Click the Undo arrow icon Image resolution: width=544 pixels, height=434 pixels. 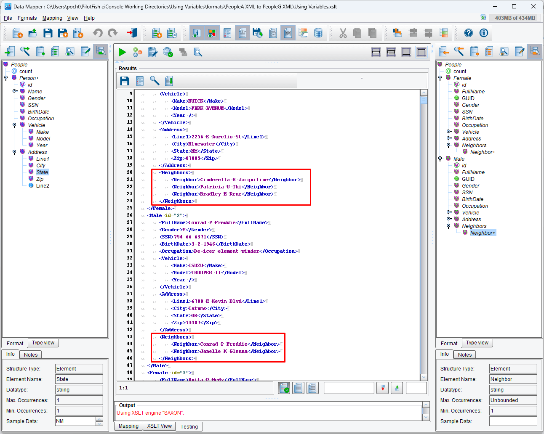(98, 33)
